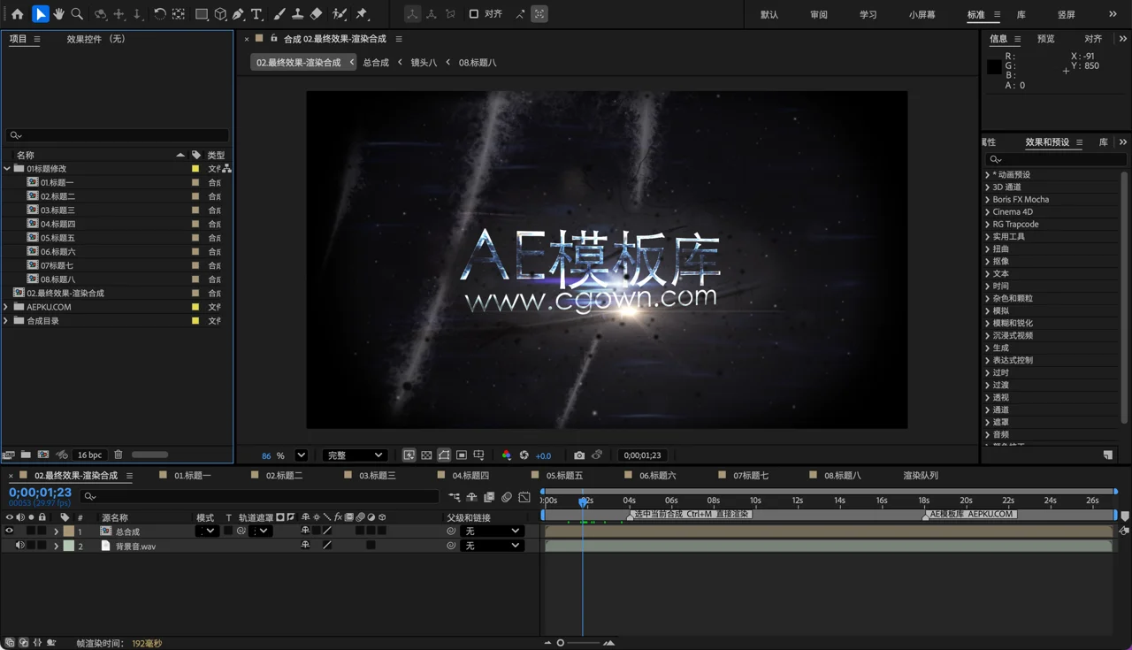Click the current time 0;00;01;23 display
Screen dimensions: 1132x650
pos(40,493)
